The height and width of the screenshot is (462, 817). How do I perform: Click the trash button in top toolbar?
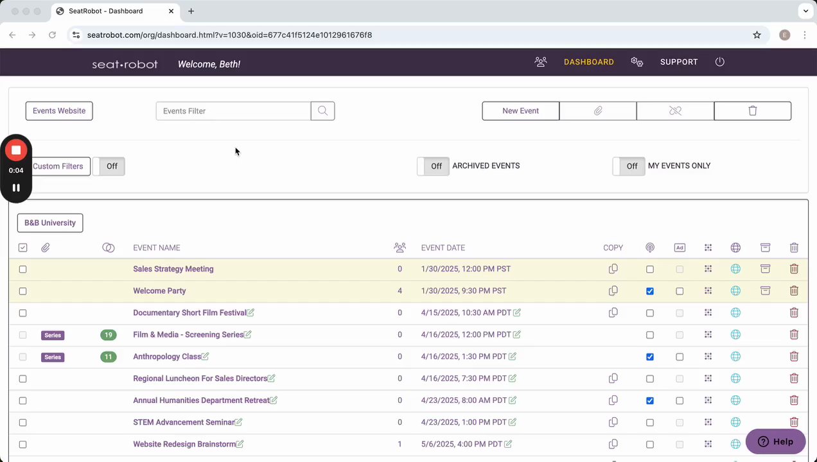[x=752, y=111]
